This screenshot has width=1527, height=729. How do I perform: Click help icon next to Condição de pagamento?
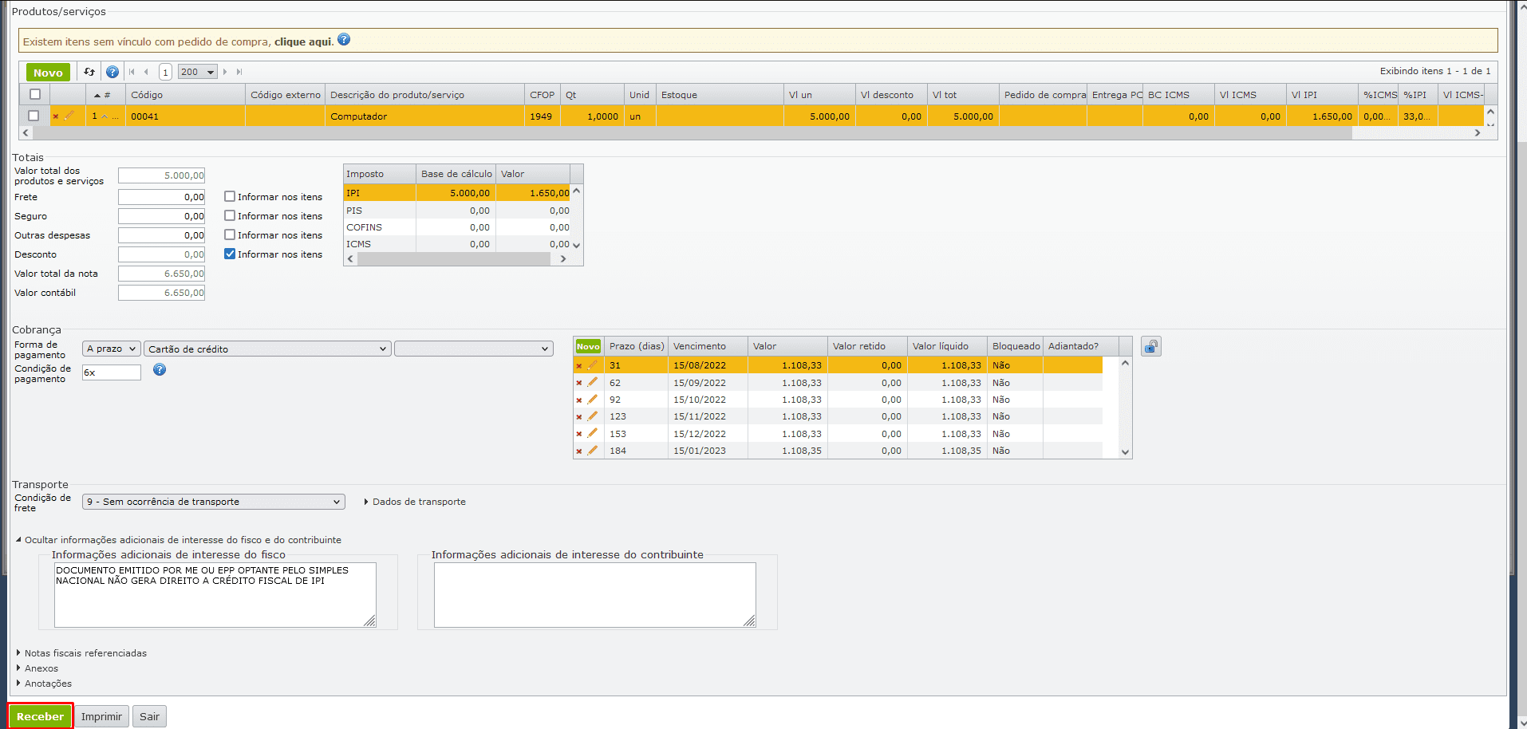click(160, 369)
